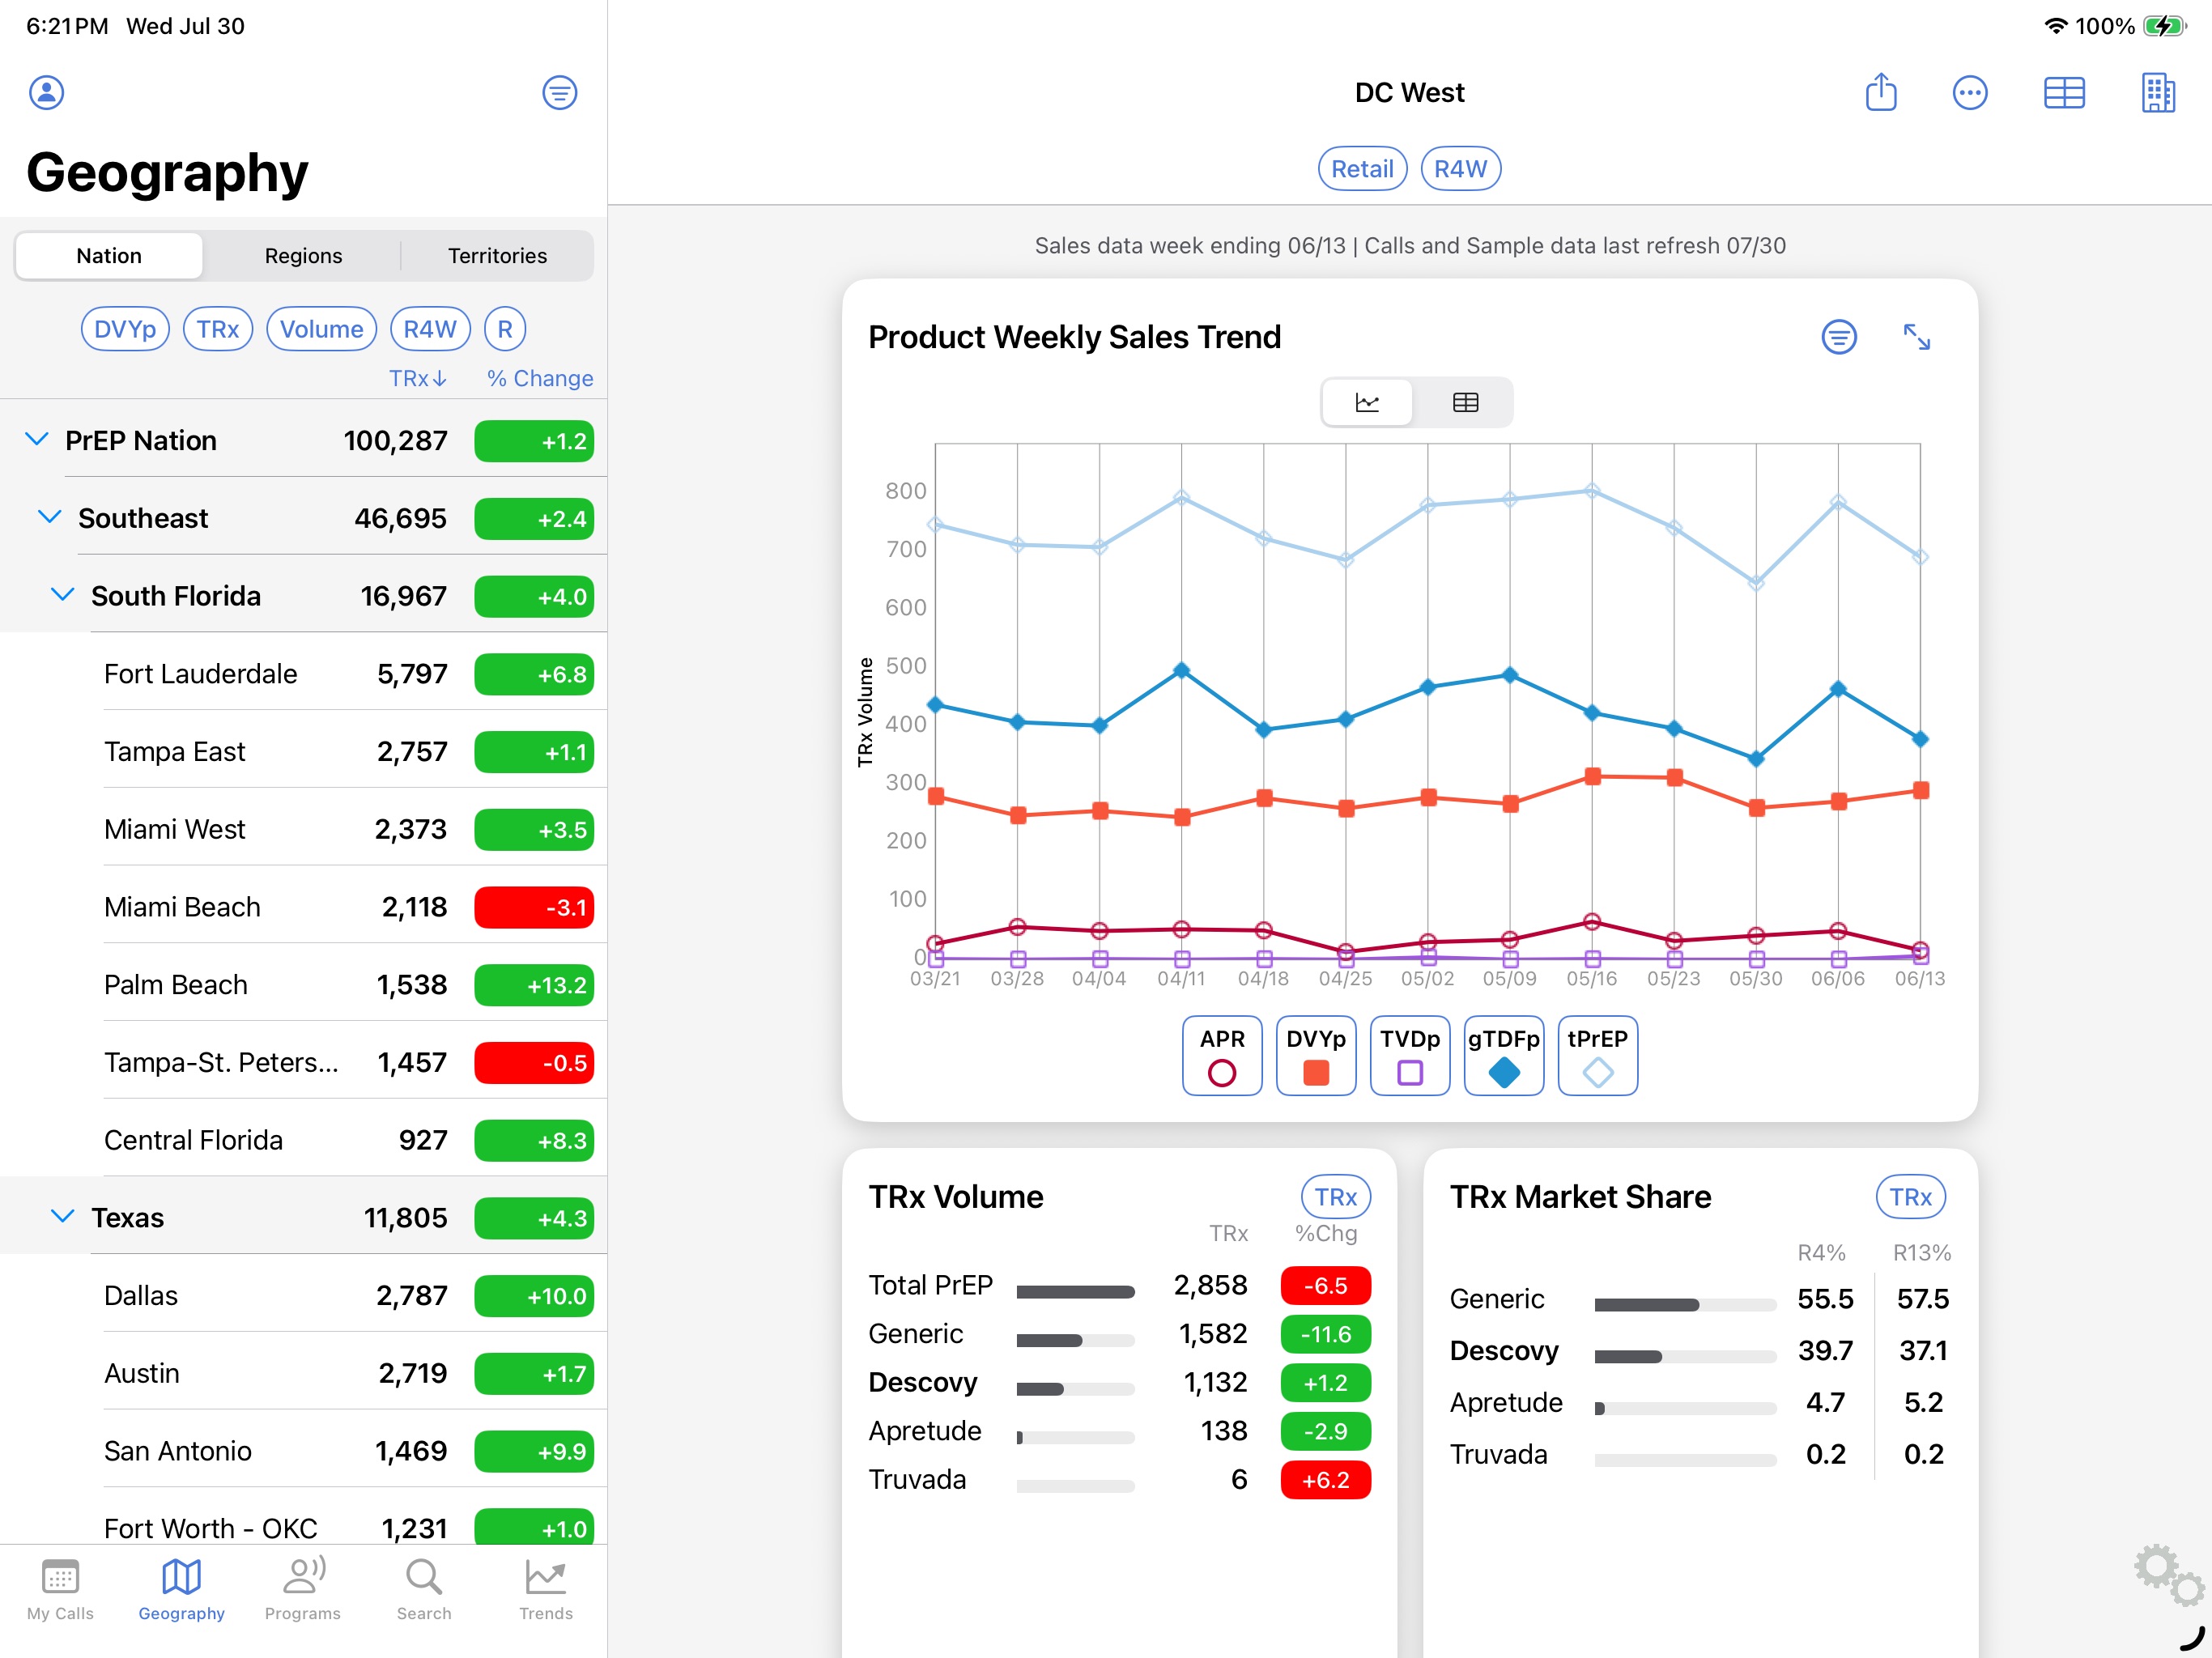Collapse the Southeast region
Image resolution: width=2212 pixels, height=1658 pixels.
coord(49,517)
